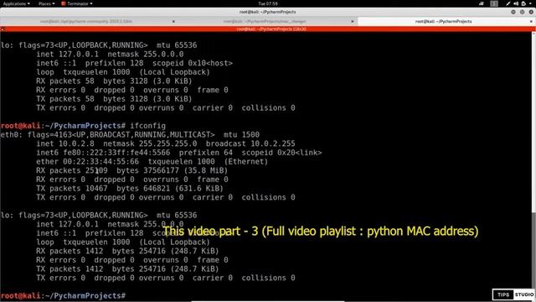Image resolution: width=536 pixels, height=302 pixels.
Task: Maximize the Terminator window
Action: [522, 12]
